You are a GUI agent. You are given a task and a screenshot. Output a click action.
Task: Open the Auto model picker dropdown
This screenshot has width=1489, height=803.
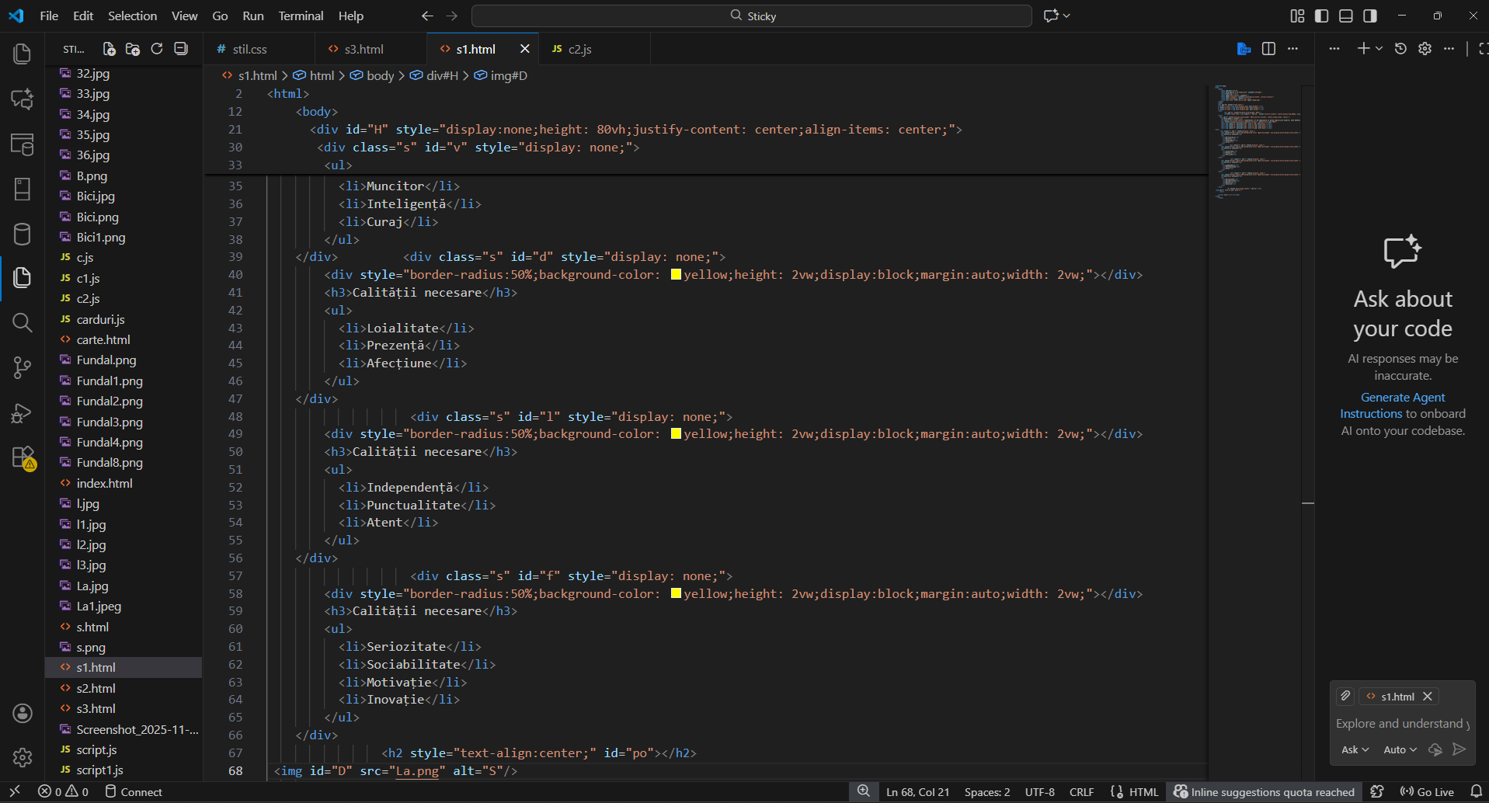pyautogui.click(x=1400, y=749)
